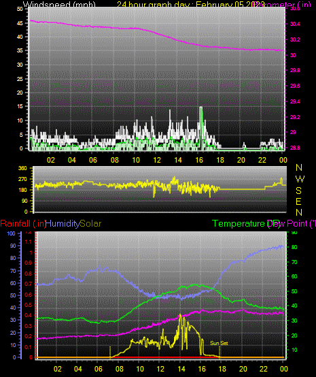Viewport: 316px width, 377px height.
Task: Click the 20 hour tick on bottom graph
Action: coord(243,369)
